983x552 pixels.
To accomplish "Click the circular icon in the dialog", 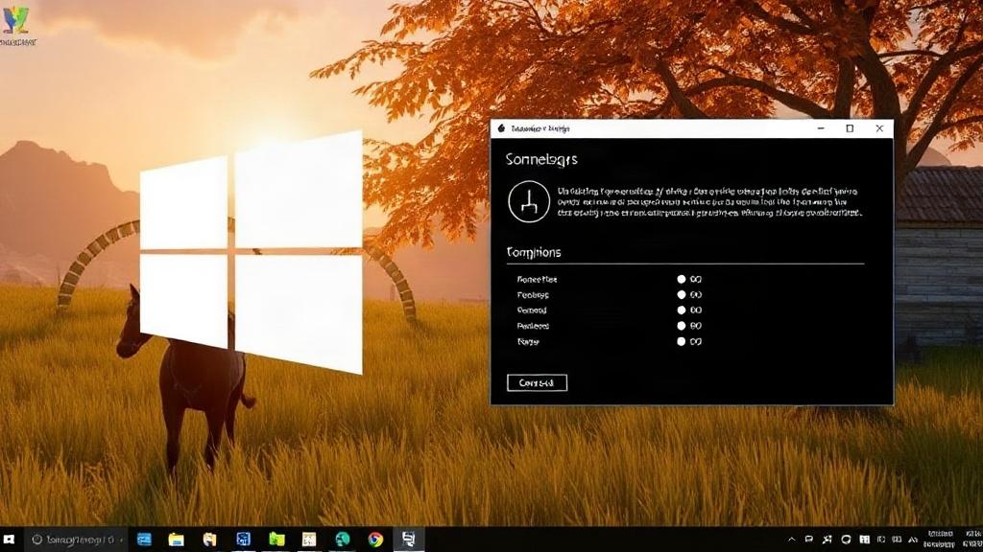I will tap(529, 201).
